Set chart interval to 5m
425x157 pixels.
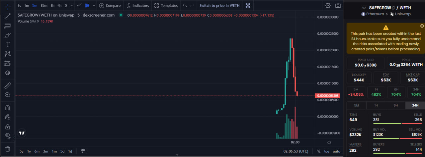pyautogui.click(x=35, y=5)
